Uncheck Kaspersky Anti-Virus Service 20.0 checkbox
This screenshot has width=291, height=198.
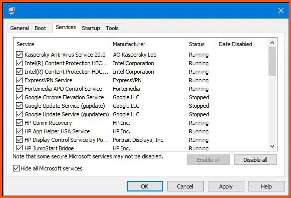point(20,55)
